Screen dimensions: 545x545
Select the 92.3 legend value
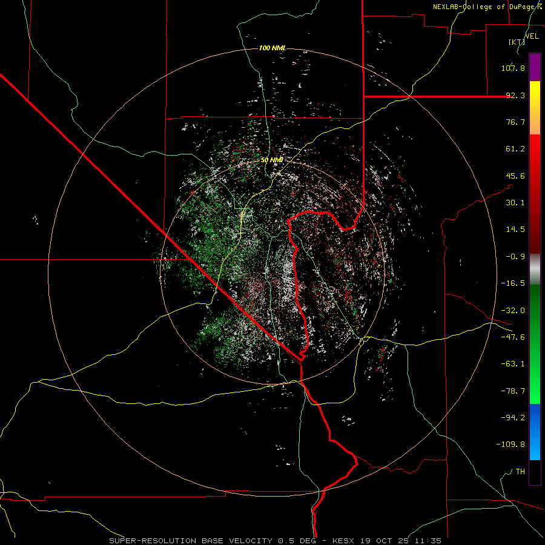(515, 95)
